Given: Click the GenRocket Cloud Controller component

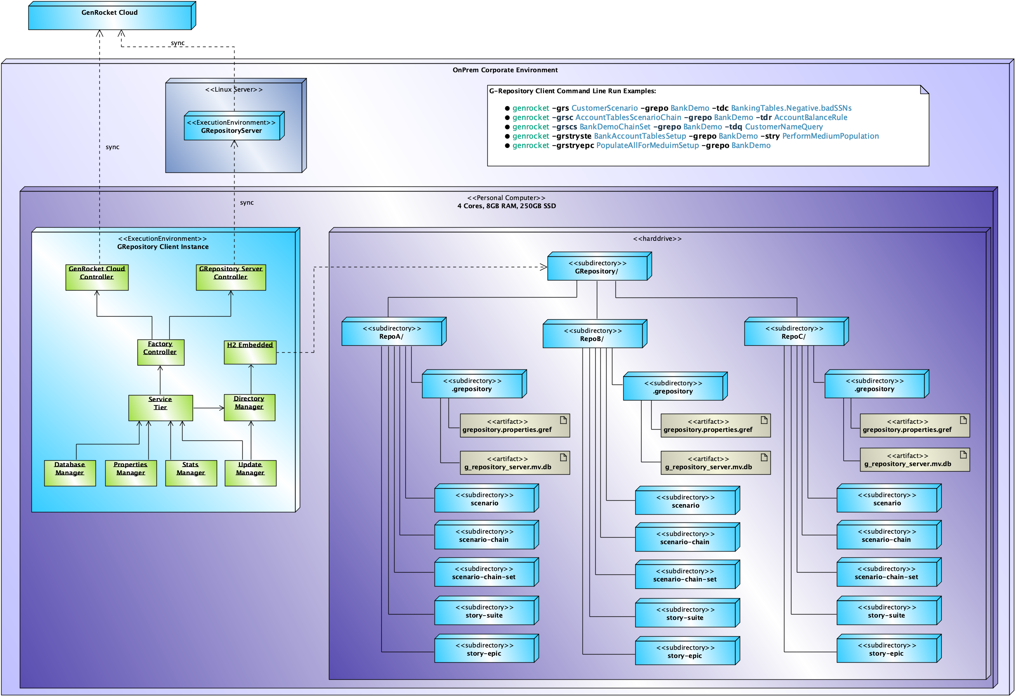Looking at the screenshot, I should coord(97,278).
